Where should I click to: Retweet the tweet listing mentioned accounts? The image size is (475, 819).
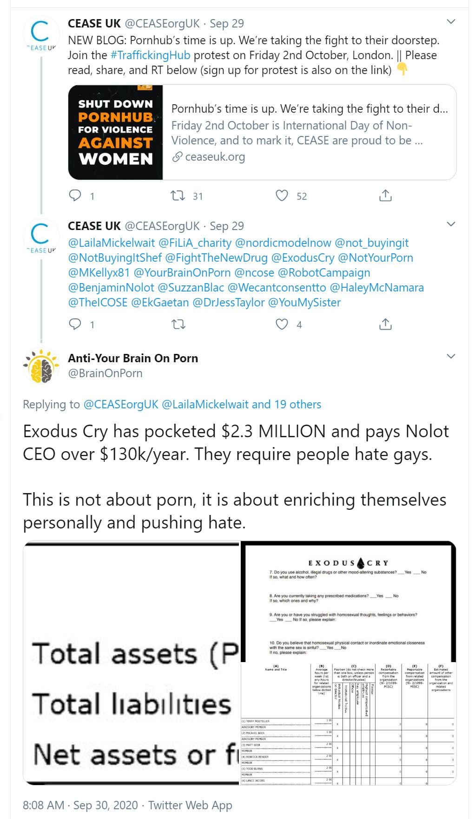178,324
